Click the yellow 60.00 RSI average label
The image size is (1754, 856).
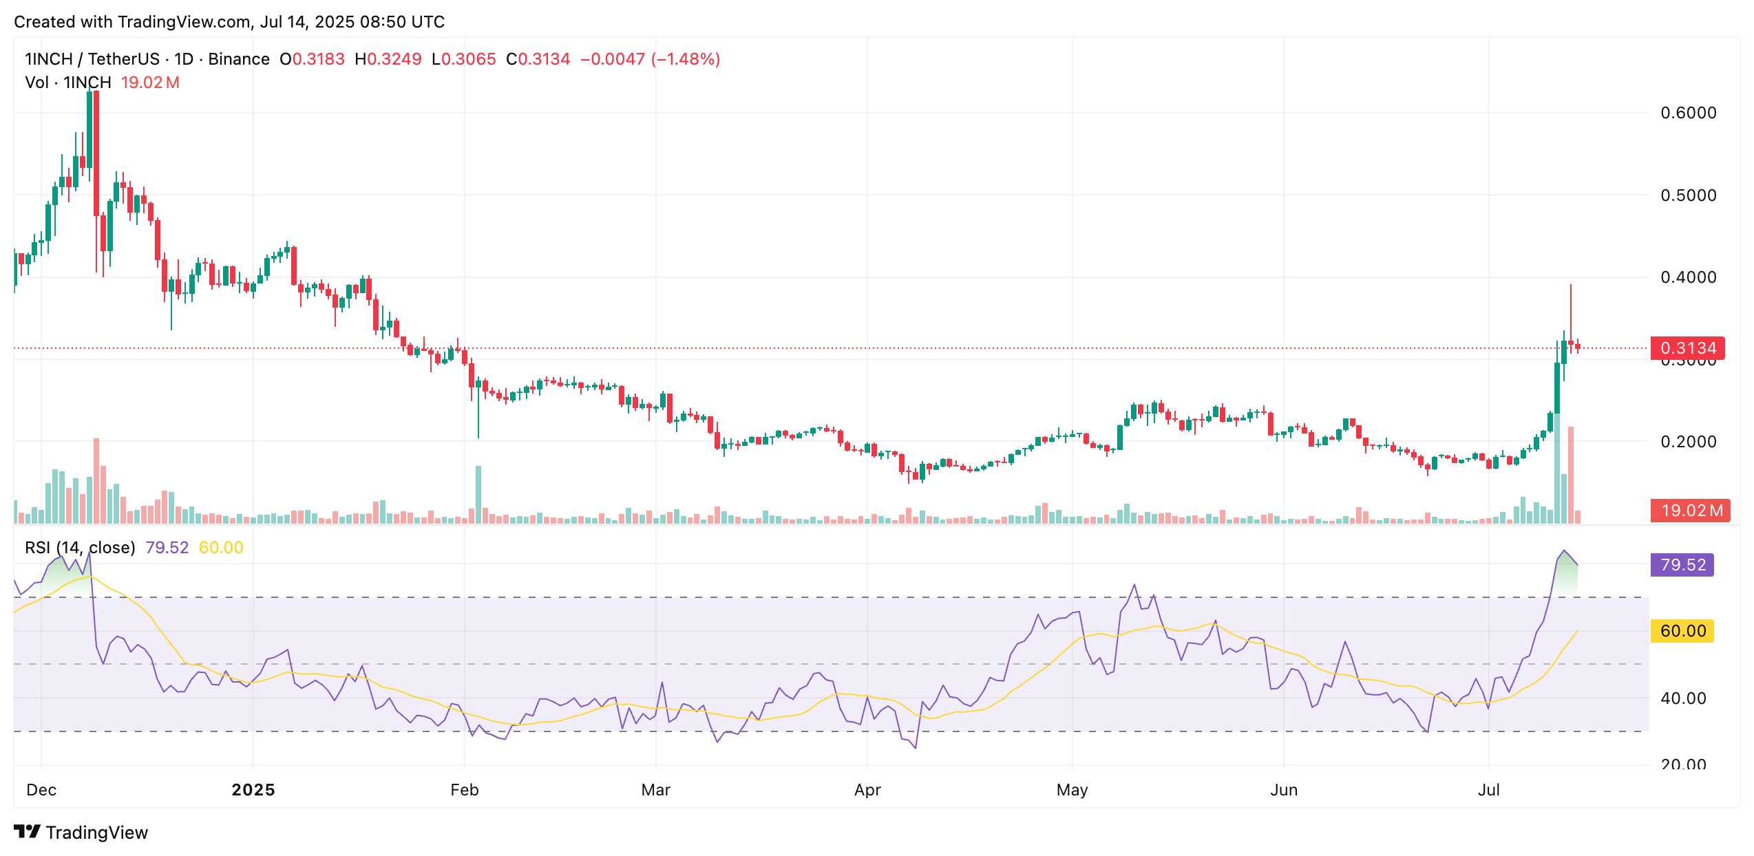pyautogui.click(x=1682, y=631)
